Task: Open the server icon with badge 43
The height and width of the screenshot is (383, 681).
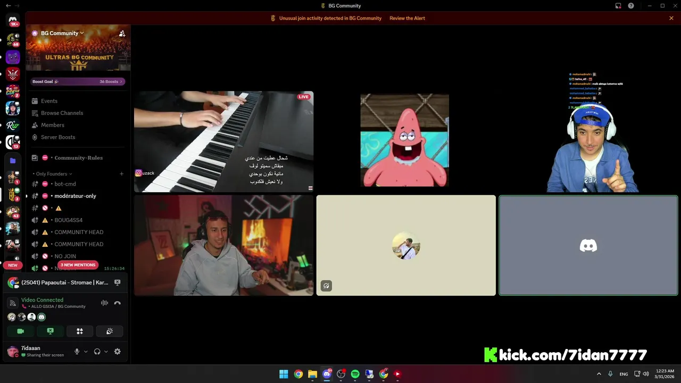Action: tap(13, 211)
